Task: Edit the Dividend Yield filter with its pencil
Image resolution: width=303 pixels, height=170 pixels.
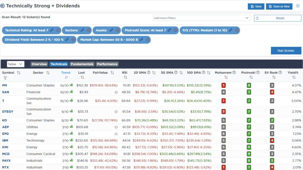Action: pyautogui.click(x=67, y=40)
